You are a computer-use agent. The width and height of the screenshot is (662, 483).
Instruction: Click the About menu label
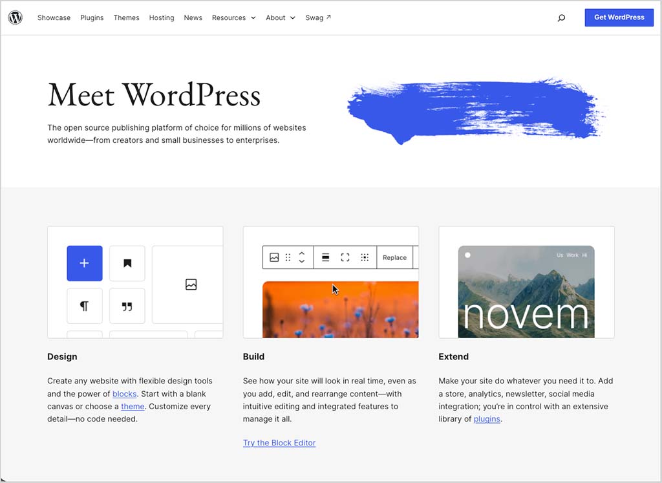click(275, 17)
